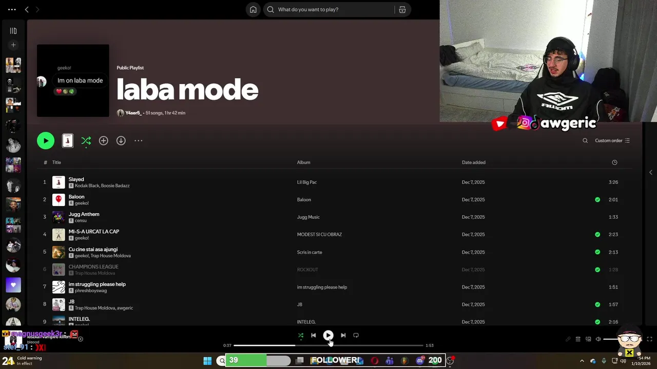This screenshot has width=657, height=369.
Task: Expand the right side panel chevron
Action: (651, 173)
